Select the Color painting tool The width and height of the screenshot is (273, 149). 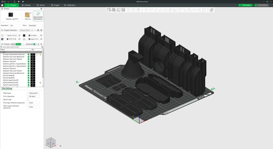click(189, 10)
